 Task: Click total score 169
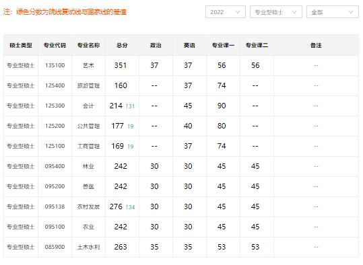[117, 146]
